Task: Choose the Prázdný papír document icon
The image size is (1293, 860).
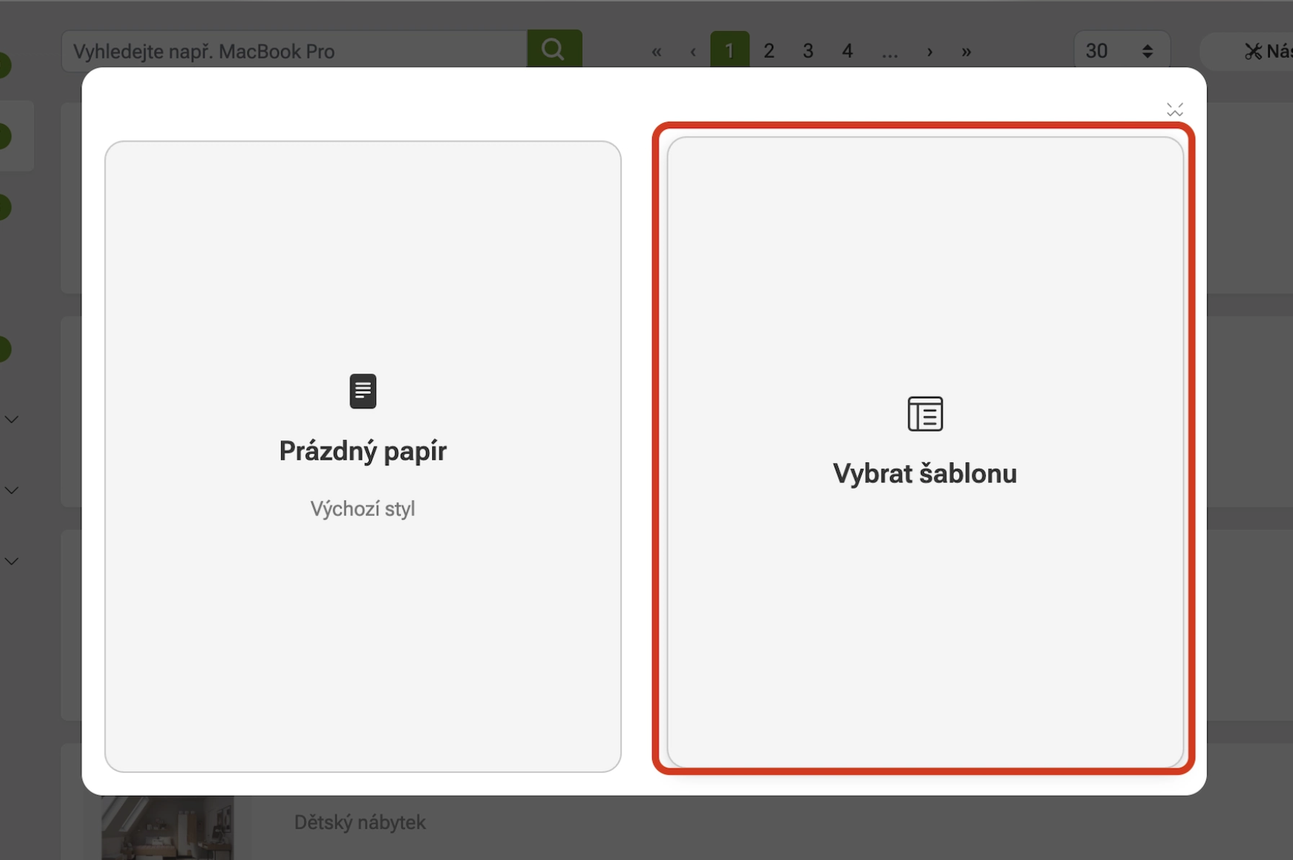Action: [363, 391]
